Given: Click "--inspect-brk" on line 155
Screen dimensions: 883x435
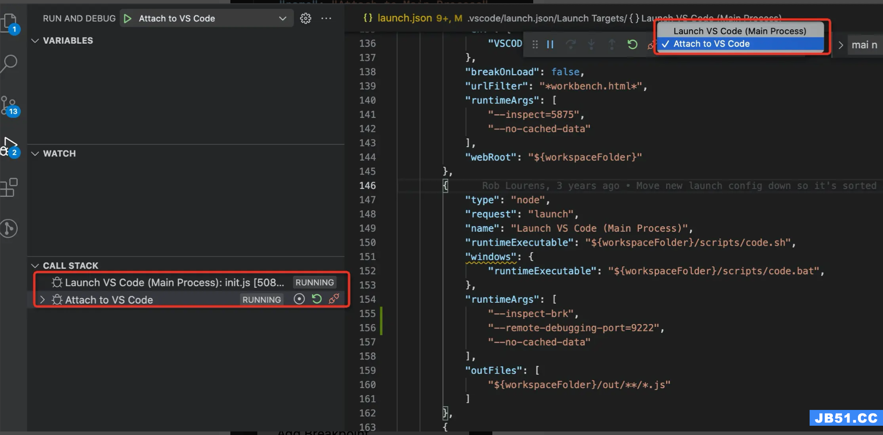Looking at the screenshot, I should coord(530,314).
